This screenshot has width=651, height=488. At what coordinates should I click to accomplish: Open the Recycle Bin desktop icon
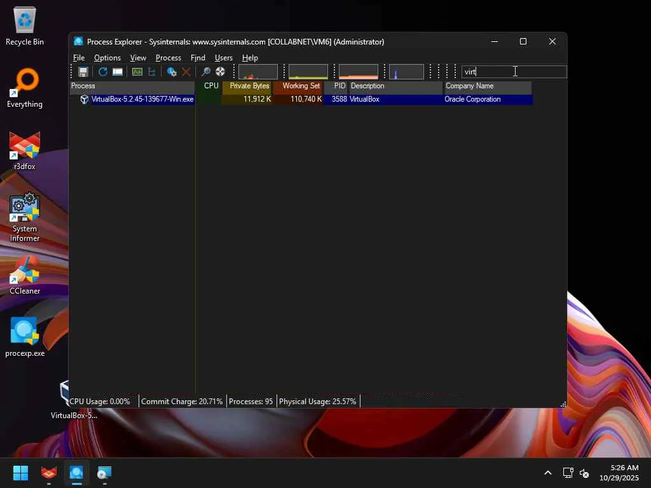(x=25, y=25)
